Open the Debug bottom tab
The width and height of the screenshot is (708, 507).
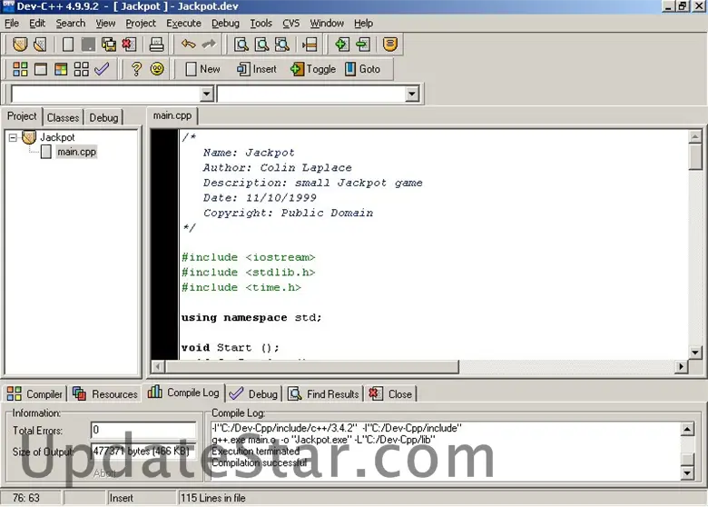pyautogui.click(x=253, y=394)
